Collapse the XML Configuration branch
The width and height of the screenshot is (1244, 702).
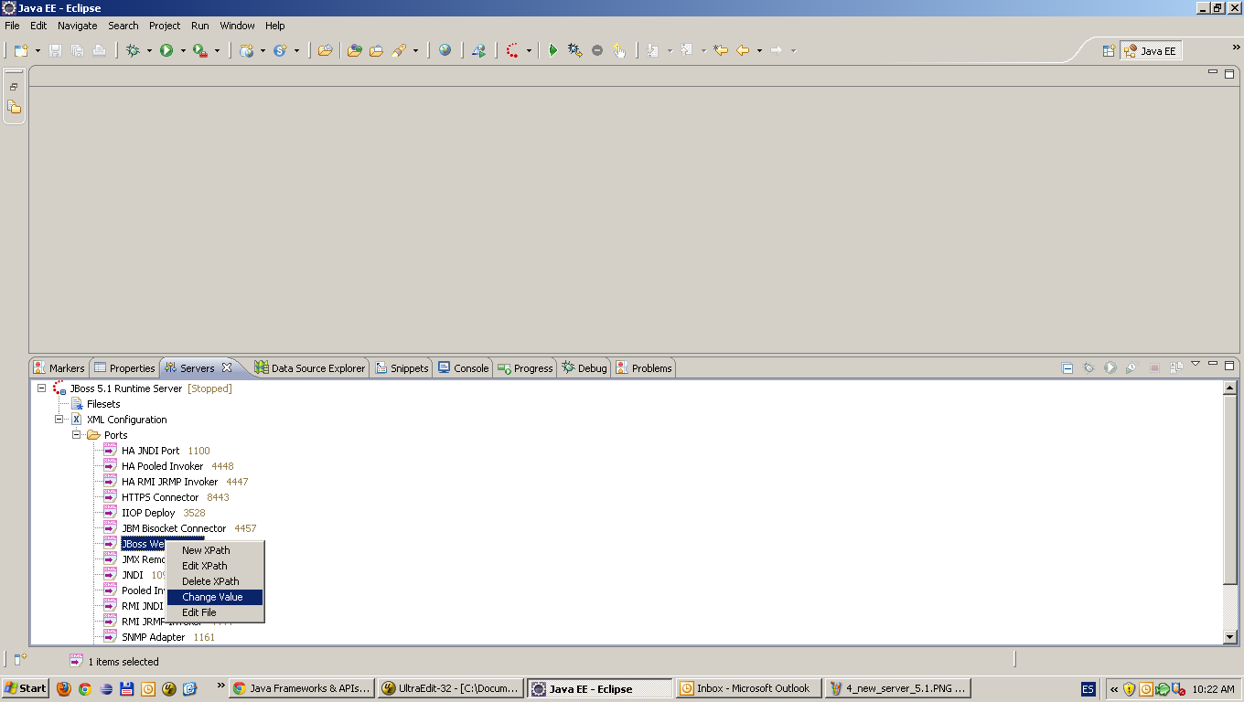click(x=57, y=419)
